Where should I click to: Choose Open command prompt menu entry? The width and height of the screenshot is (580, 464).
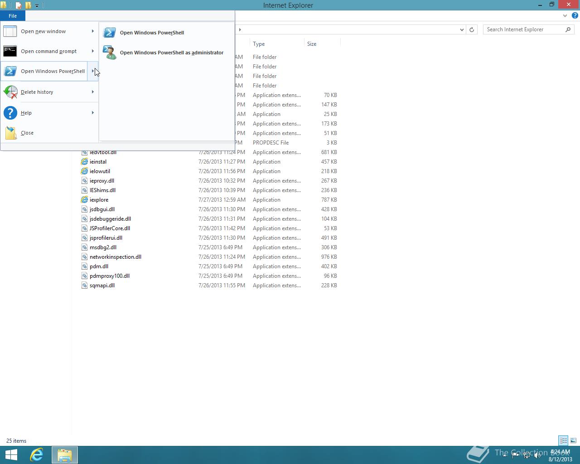(x=48, y=51)
